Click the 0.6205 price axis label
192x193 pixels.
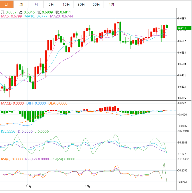coord(182,98)
